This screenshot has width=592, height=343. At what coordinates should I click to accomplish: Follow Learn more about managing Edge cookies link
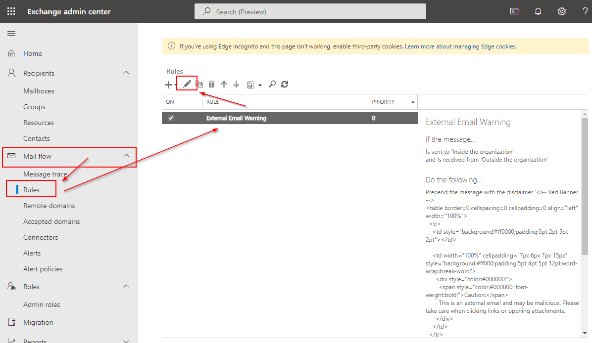(x=461, y=46)
